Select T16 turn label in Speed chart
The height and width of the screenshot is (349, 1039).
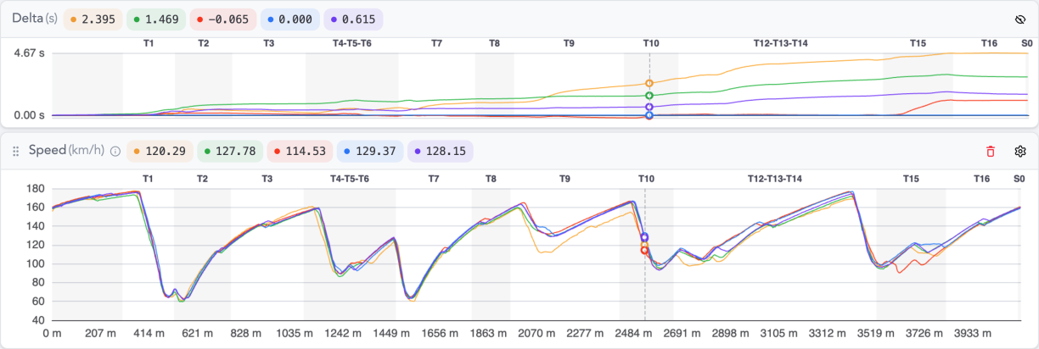click(x=981, y=179)
